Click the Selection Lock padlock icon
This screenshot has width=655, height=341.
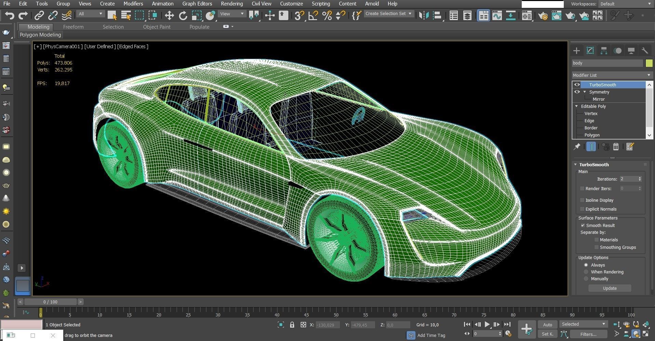click(x=292, y=325)
